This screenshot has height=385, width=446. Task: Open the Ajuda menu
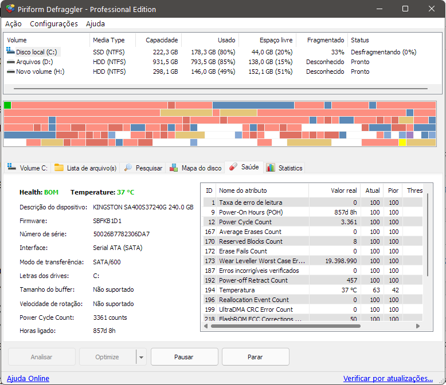click(95, 24)
